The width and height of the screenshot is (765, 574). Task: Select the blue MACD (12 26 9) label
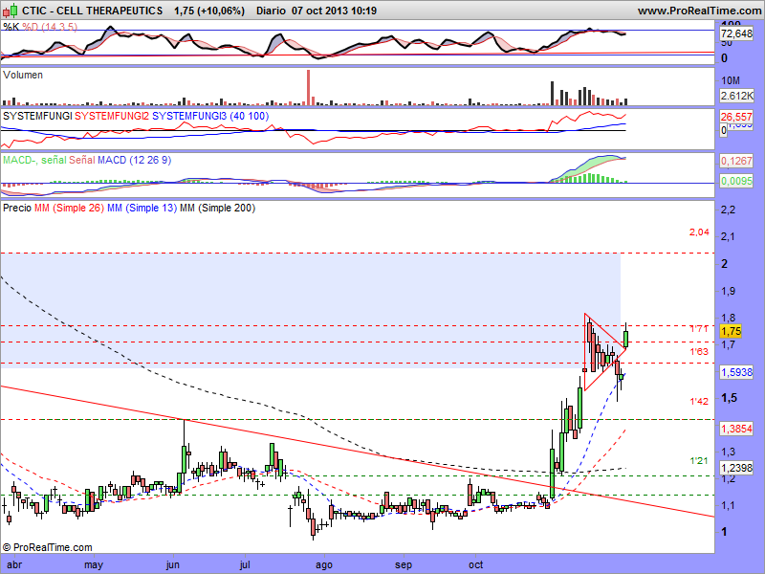(134, 160)
